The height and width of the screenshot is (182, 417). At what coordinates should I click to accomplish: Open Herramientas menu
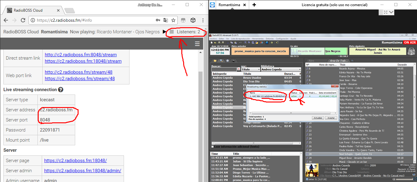pos(258,39)
